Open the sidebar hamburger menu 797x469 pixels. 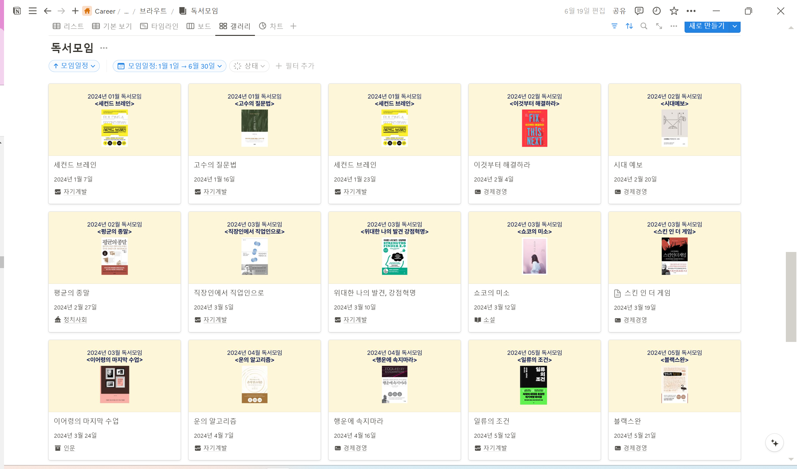click(x=32, y=11)
